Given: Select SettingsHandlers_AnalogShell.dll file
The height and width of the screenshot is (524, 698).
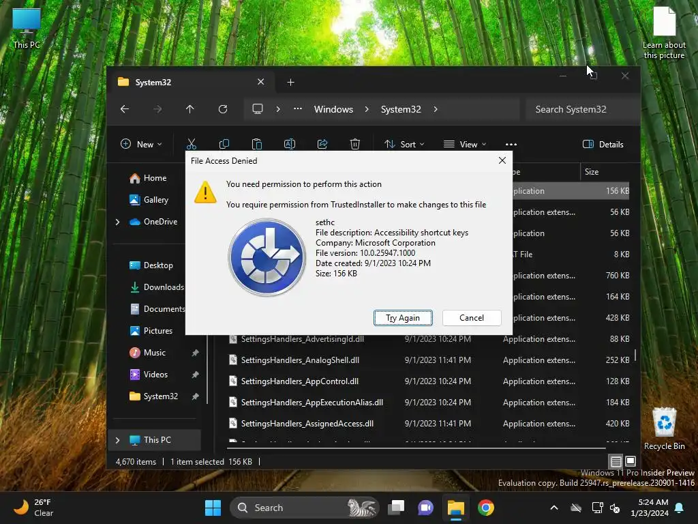Looking at the screenshot, I should [300, 360].
